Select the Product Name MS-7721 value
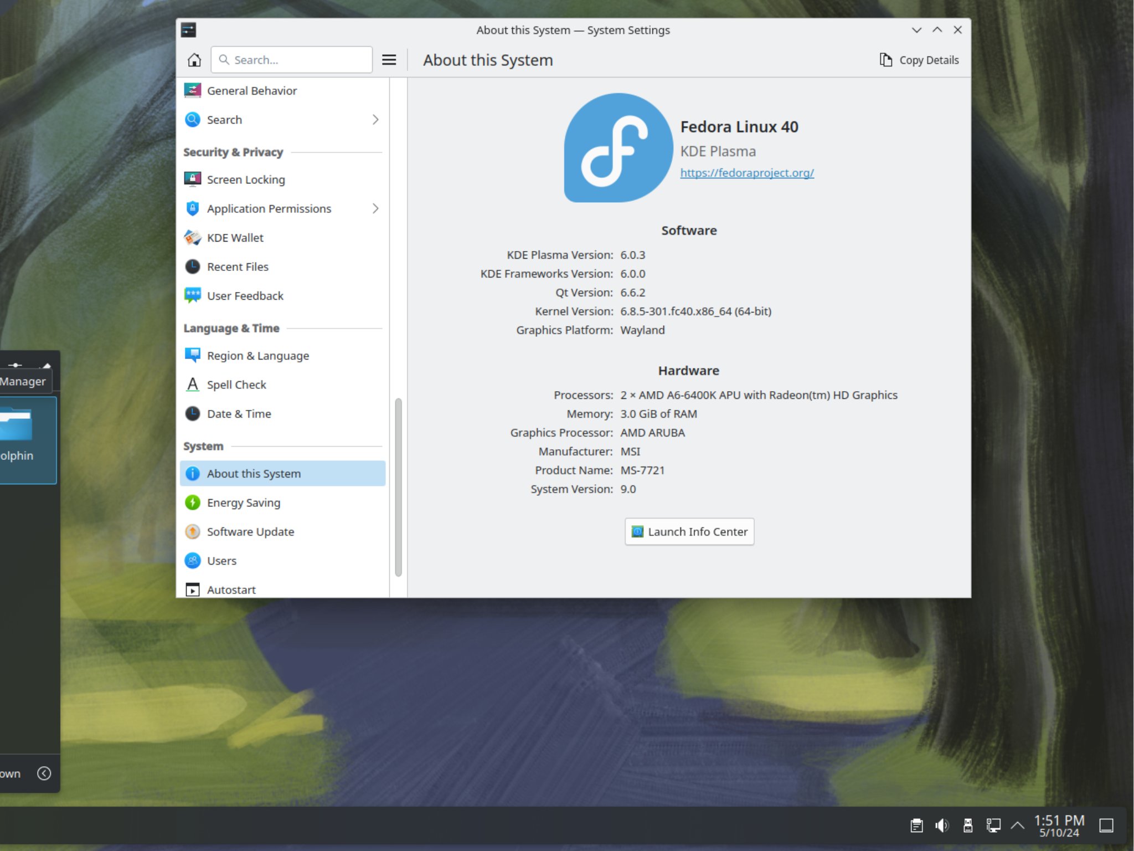The height and width of the screenshot is (851, 1134). (x=642, y=470)
